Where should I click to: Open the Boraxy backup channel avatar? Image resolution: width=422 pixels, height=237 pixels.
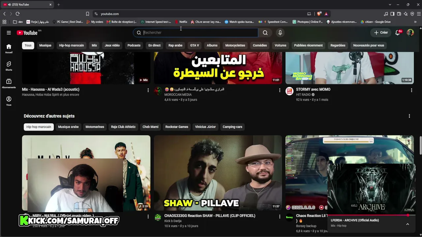[289, 218]
